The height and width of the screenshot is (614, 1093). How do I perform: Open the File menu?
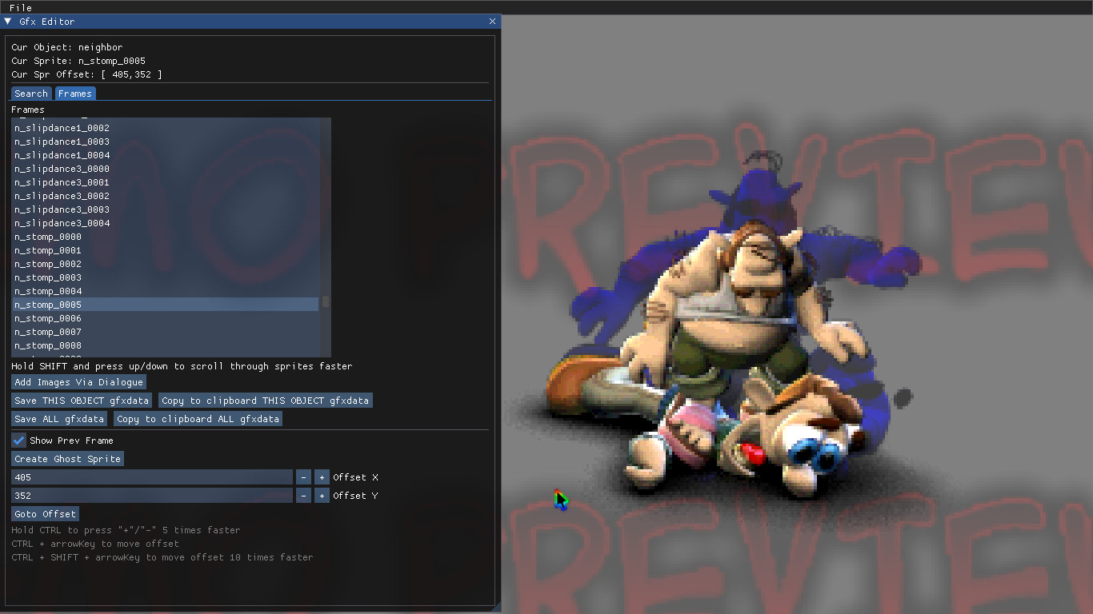point(20,7)
